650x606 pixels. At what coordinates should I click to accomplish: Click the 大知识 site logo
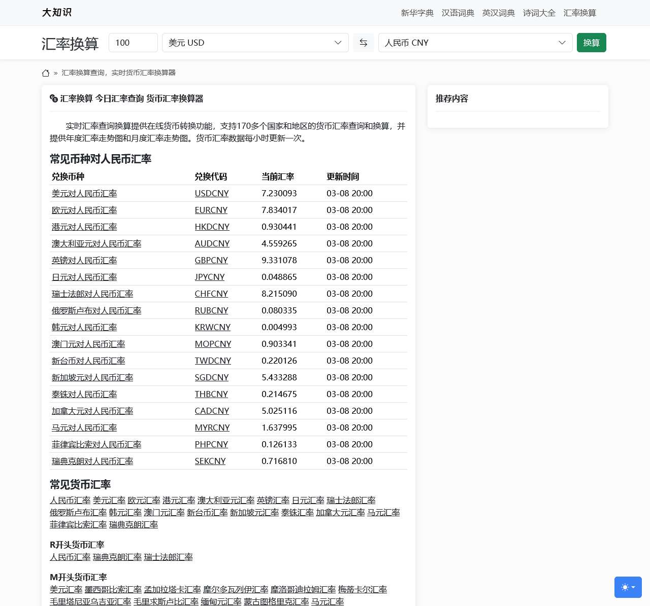pyautogui.click(x=57, y=13)
